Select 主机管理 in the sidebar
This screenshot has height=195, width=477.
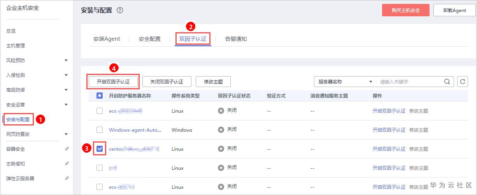[x=16, y=46]
